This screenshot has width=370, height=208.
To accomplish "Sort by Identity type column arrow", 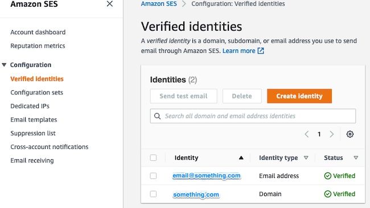I will [306, 157].
